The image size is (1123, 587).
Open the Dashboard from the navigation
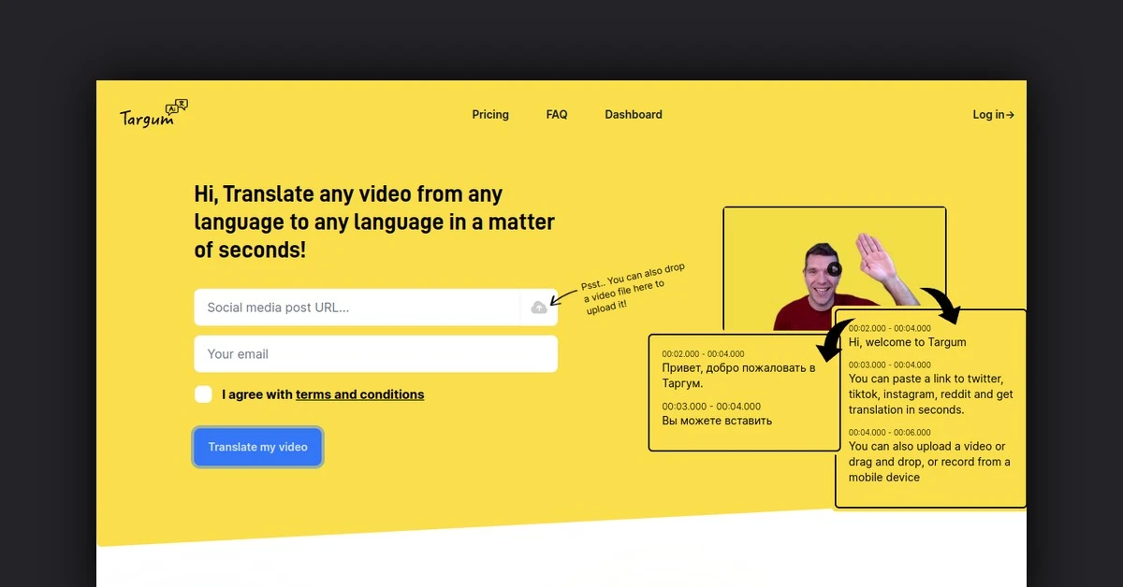point(634,115)
